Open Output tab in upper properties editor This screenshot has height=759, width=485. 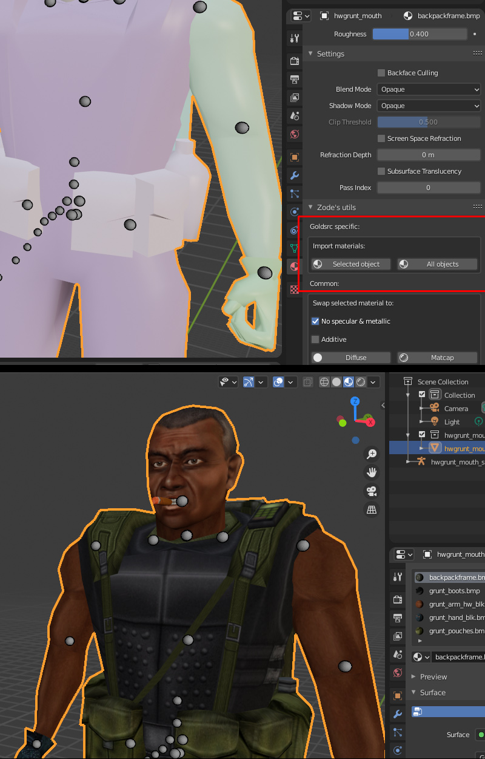[x=295, y=79]
